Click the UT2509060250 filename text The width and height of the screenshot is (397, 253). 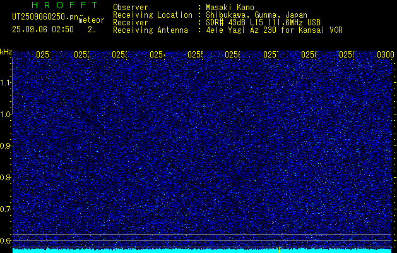click(x=45, y=17)
